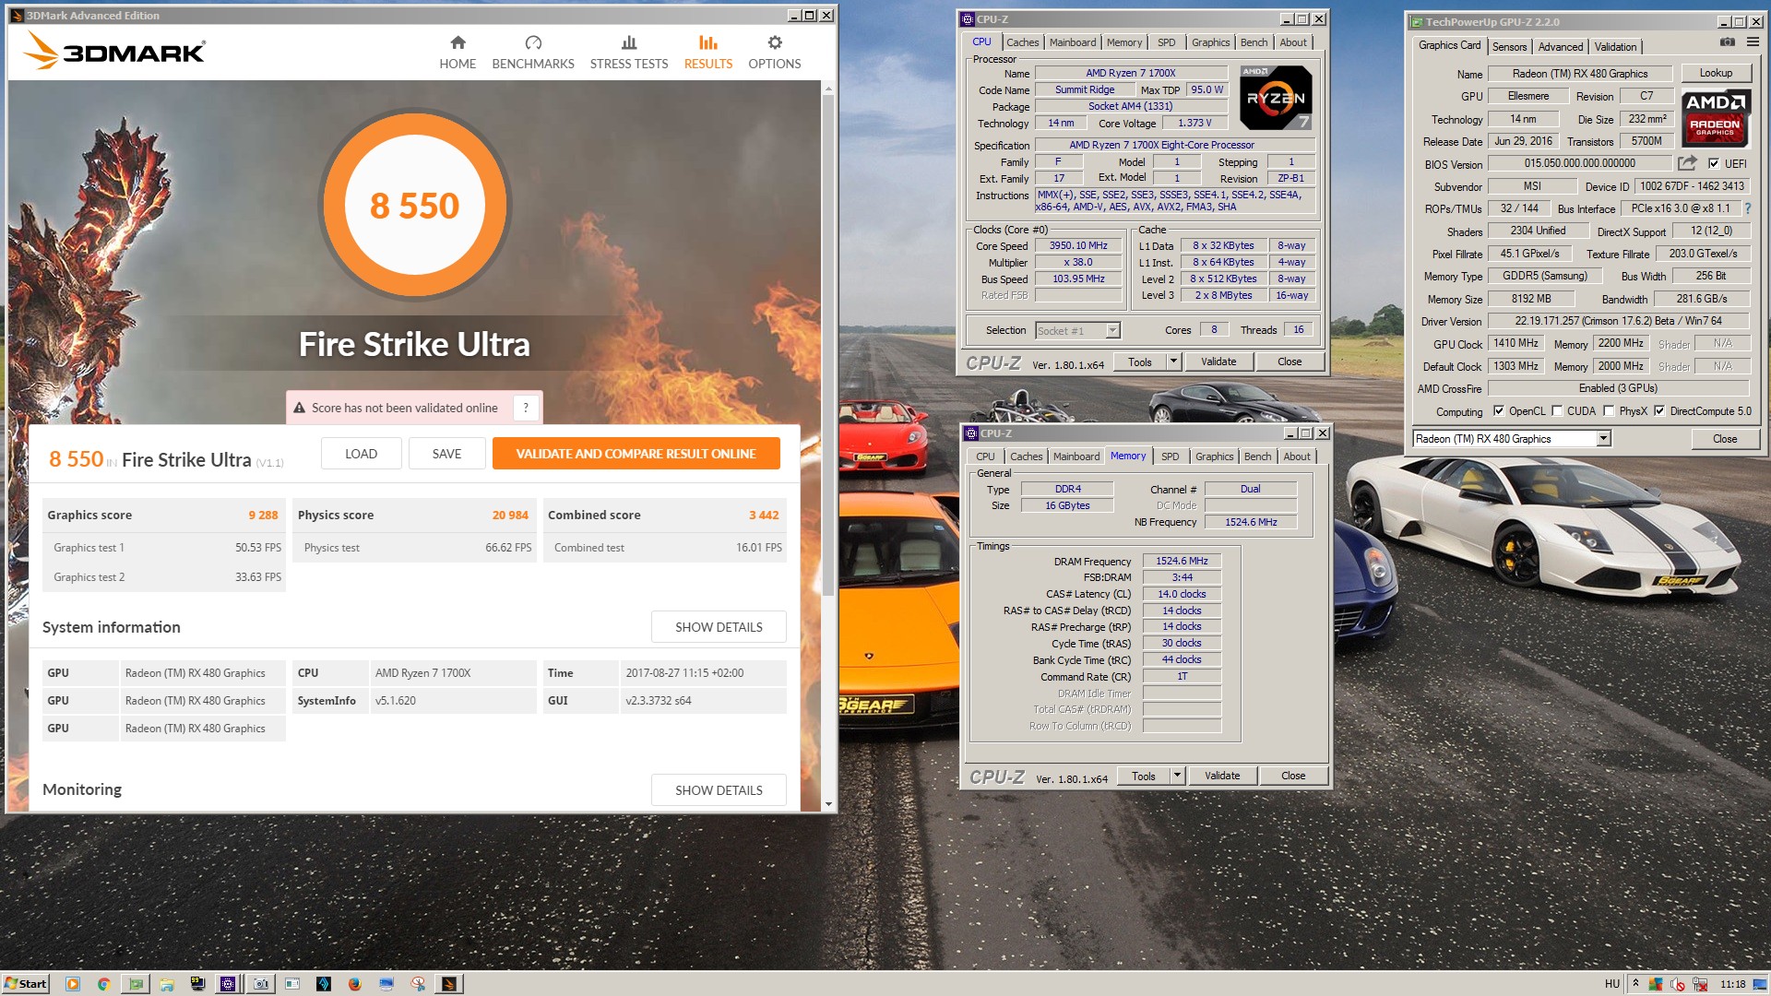Click the Close button in GPU-Z

click(x=1724, y=439)
